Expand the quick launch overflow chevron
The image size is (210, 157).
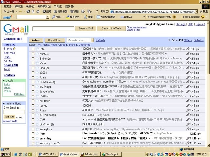34,154
